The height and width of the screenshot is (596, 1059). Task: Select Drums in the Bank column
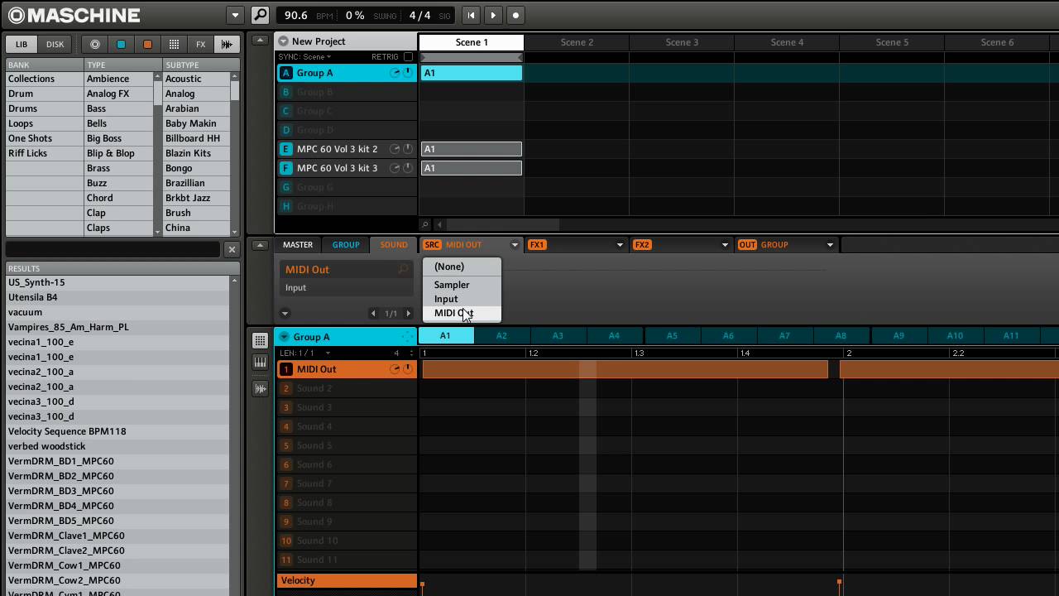point(44,108)
